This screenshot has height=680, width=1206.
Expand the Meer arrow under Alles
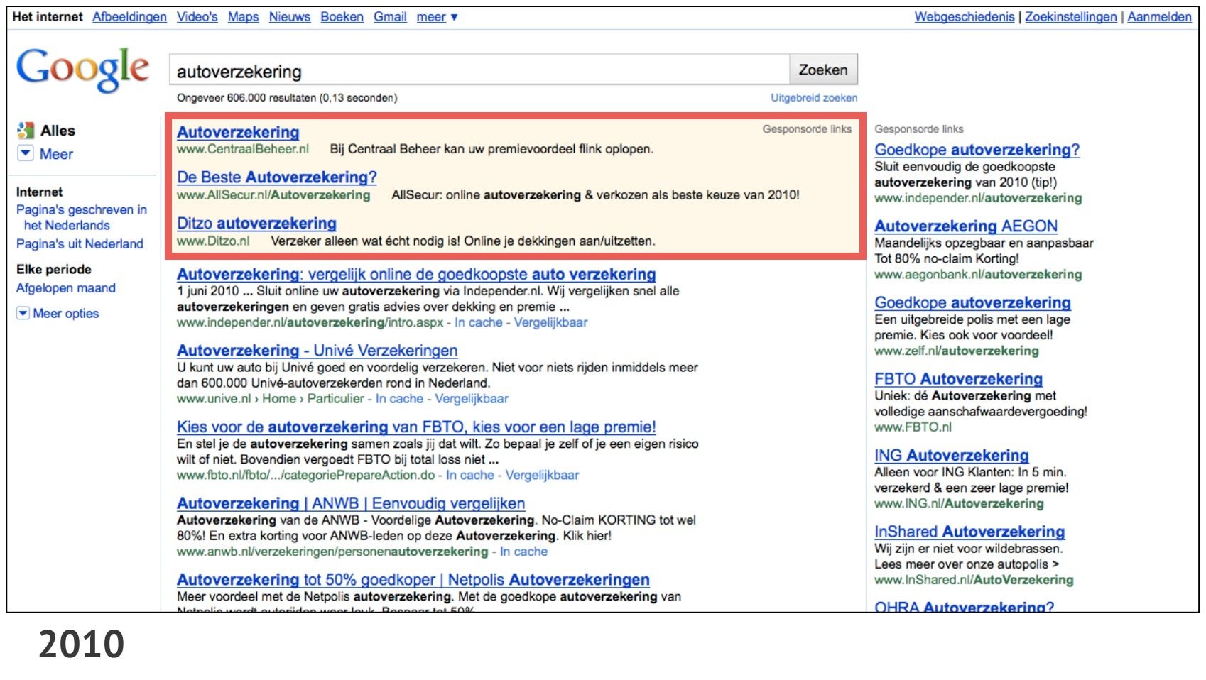tap(26, 153)
